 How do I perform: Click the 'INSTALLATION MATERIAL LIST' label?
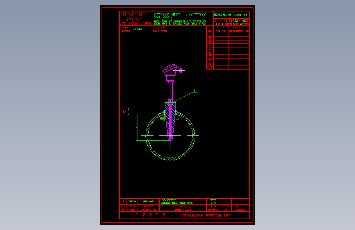(x=206, y=215)
